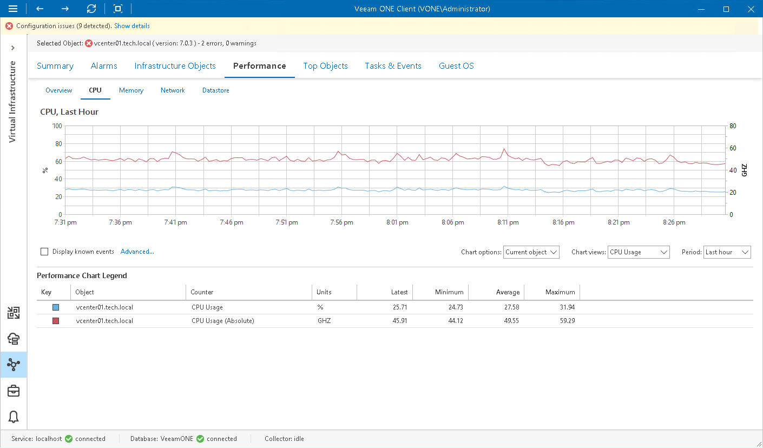
Task: Select the CPU performance sub-tab
Action: (95, 90)
